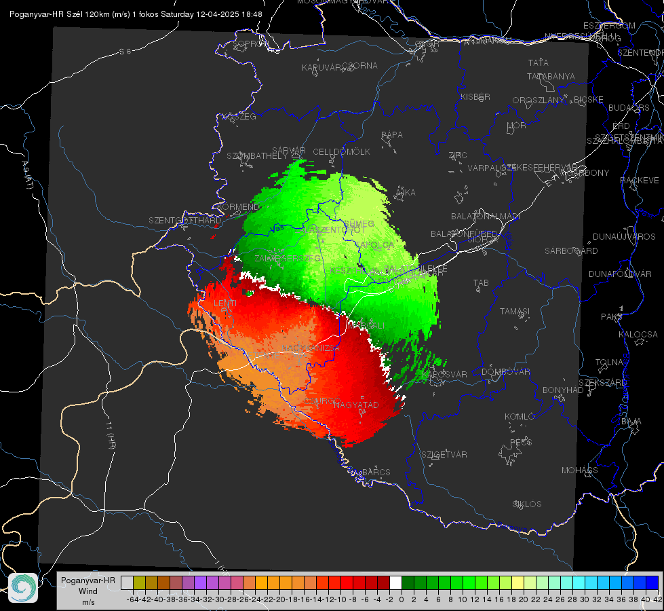Click the KALOCSA town label
This screenshot has height=611, width=664.
(x=638, y=335)
